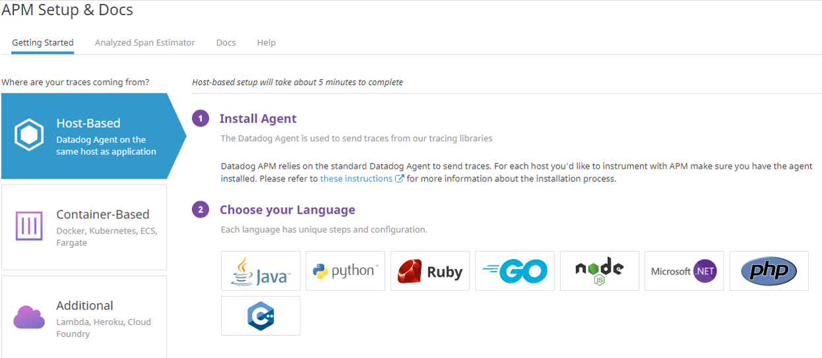This screenshot has width=822, height=358.
Task: Open the Analyzed Span Estimator tab
Action: pyautogui.click(x=144, y=43)
